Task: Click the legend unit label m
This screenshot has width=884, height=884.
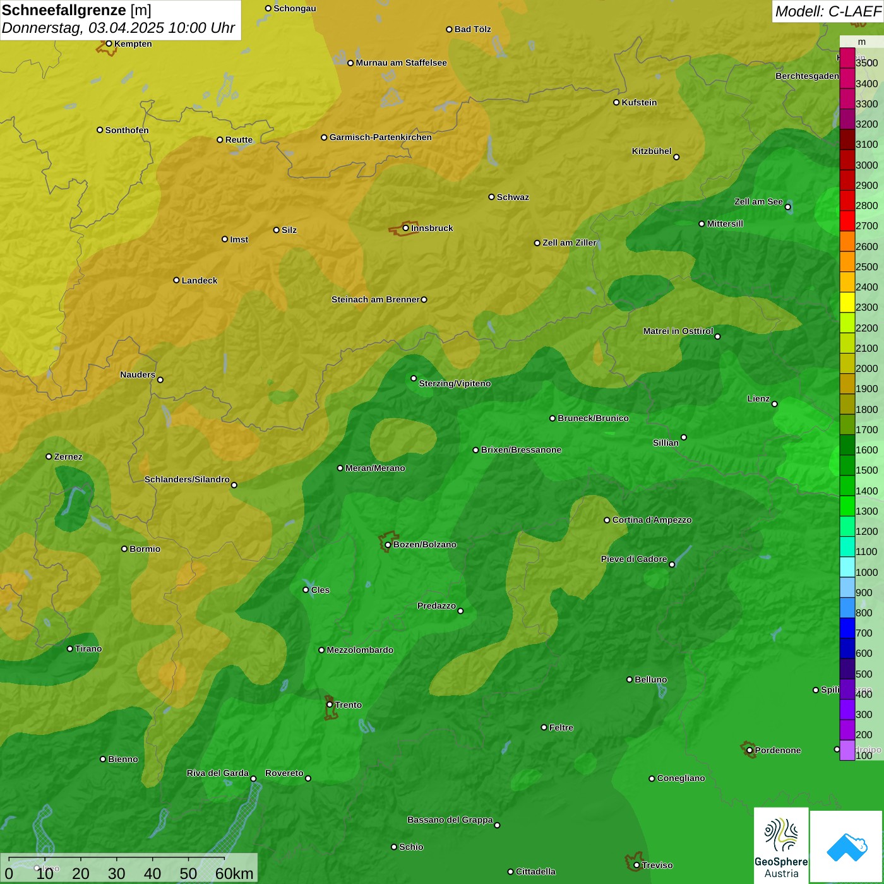Action: [861, 42]
